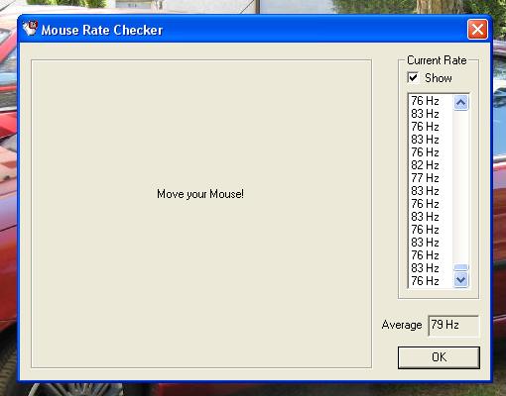
Task: Click the Show label beside the checkbox
Action: 439,78
